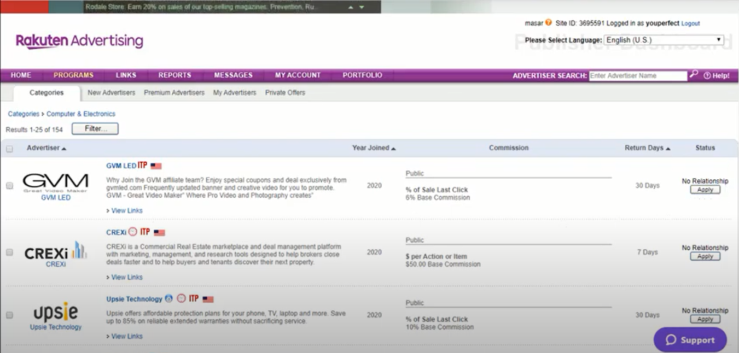
Task: Click the Results 1-25 of 154 text
Action: point(34,130)
